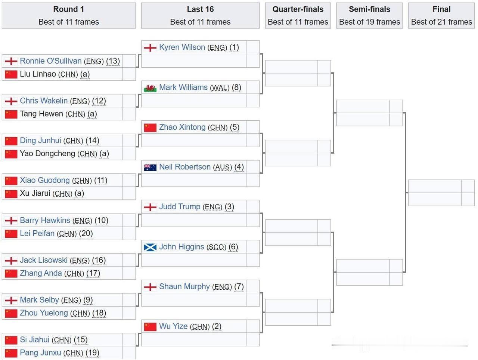The height and width of the screenshot is (360, 478).
Task: Click the ENG abbreviation next to Barry Hawkins
Action: click(82, 221)
